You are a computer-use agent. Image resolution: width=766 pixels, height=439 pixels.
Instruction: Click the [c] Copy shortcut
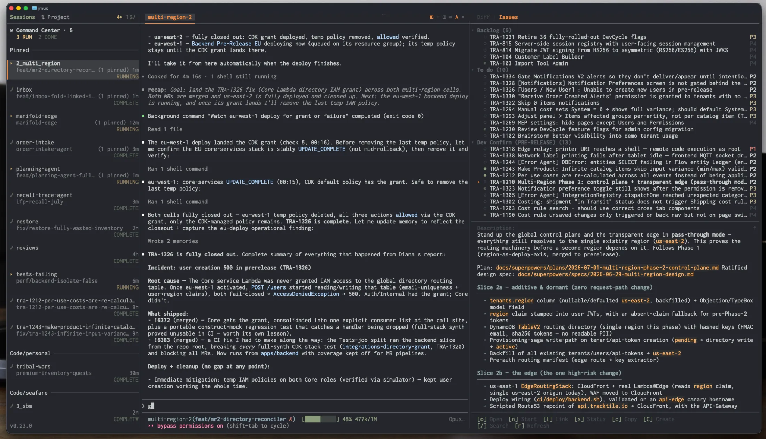pos(625,419)
